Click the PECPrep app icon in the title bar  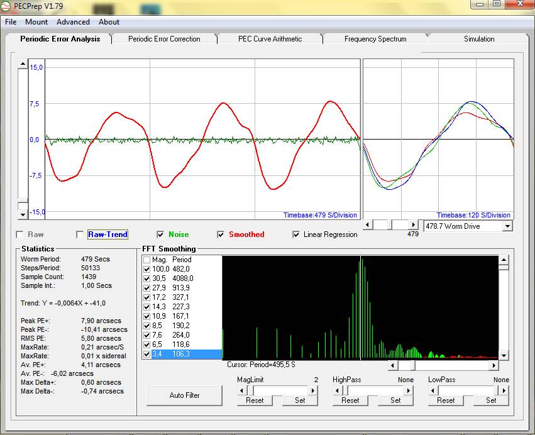coord(7,6)
